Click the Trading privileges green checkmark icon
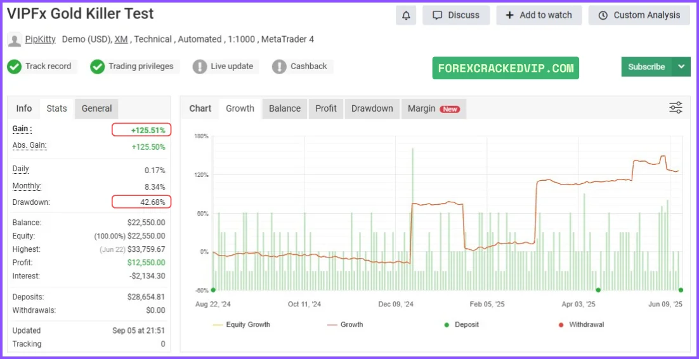 tap(97, 67)
